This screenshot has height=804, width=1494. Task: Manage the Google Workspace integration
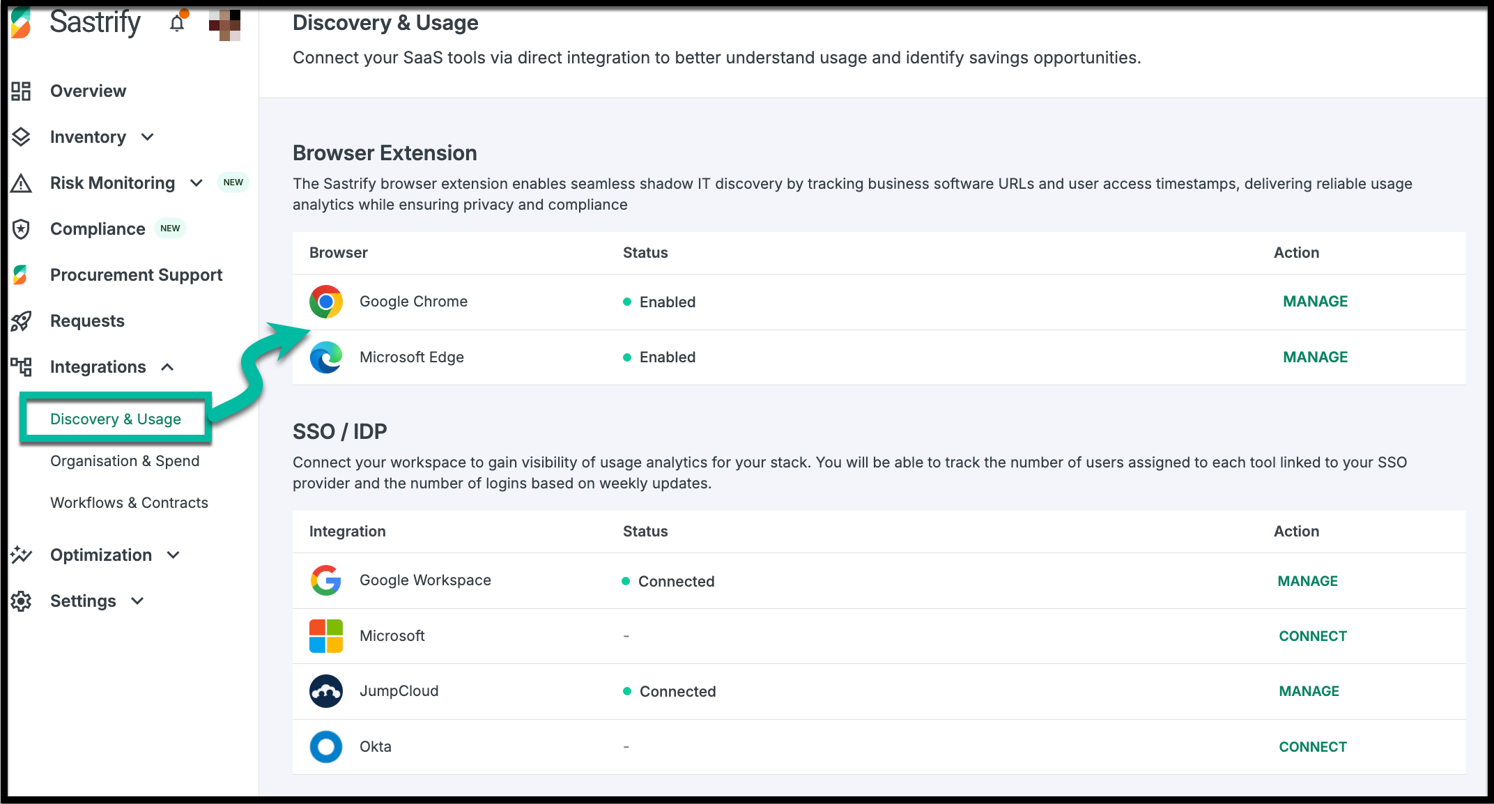pyautogui.click(x=1307, y=581)
